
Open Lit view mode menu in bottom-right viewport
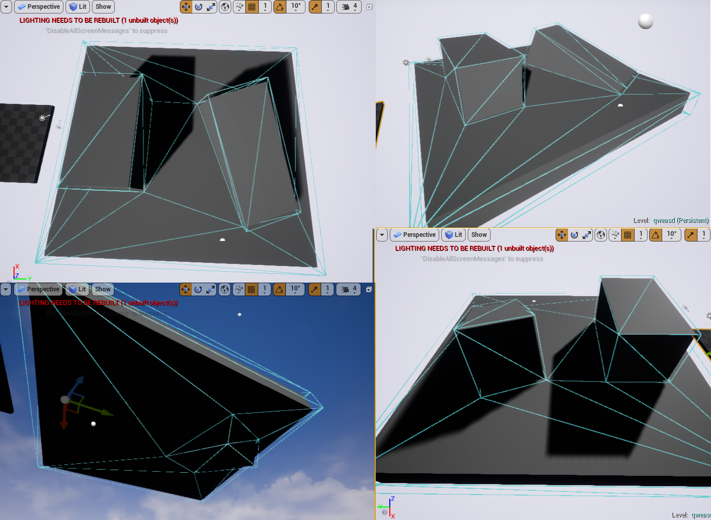[453, 235]
